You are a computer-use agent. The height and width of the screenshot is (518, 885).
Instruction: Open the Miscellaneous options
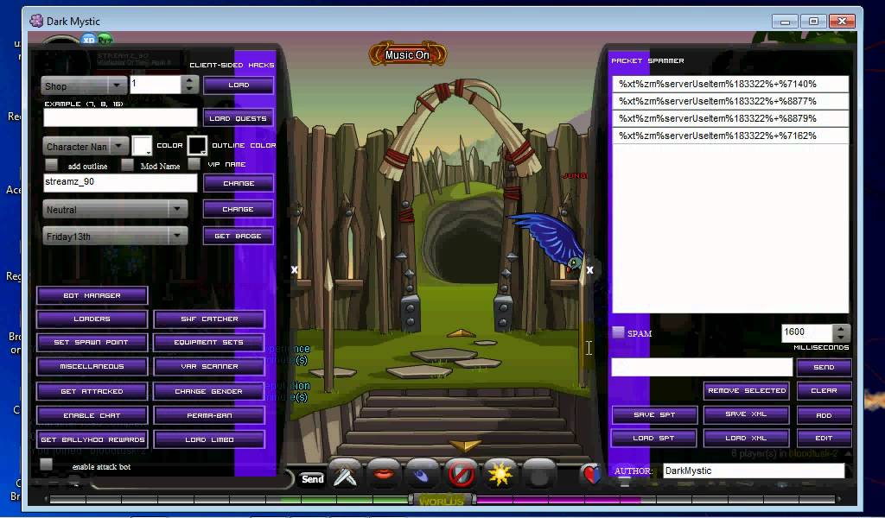(x=92, y=366)
